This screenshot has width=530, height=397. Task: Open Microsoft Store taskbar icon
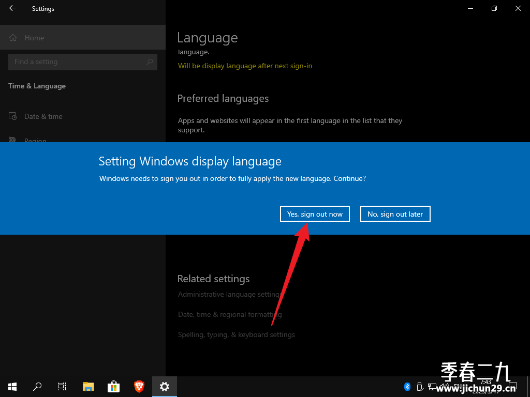pyautogui.click(x=113, y=387)
